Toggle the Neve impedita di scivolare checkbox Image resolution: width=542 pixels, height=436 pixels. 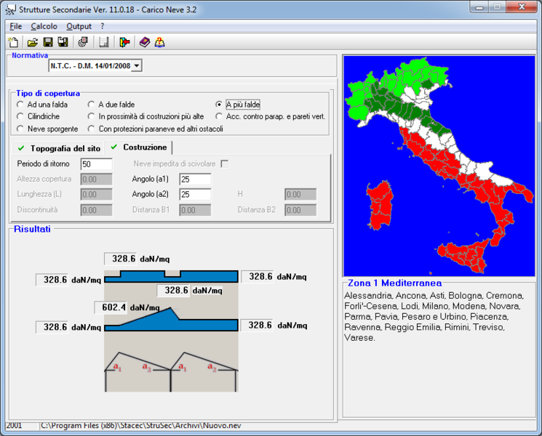225,164
